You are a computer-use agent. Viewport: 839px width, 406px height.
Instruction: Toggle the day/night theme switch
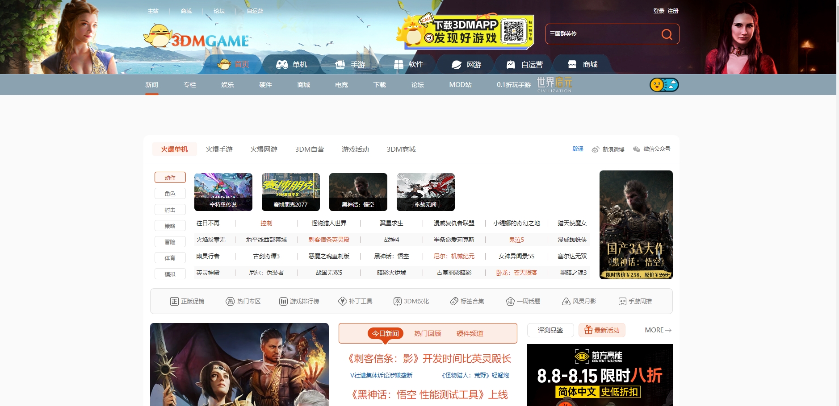pyautogui.click(x=664, y=85)
